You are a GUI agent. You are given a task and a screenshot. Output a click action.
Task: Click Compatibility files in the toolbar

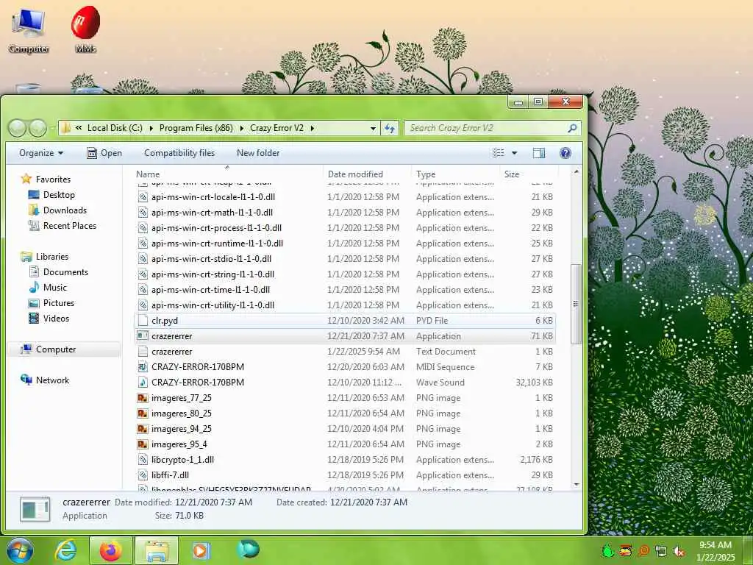pyautogui.click(x=179, y=153)
